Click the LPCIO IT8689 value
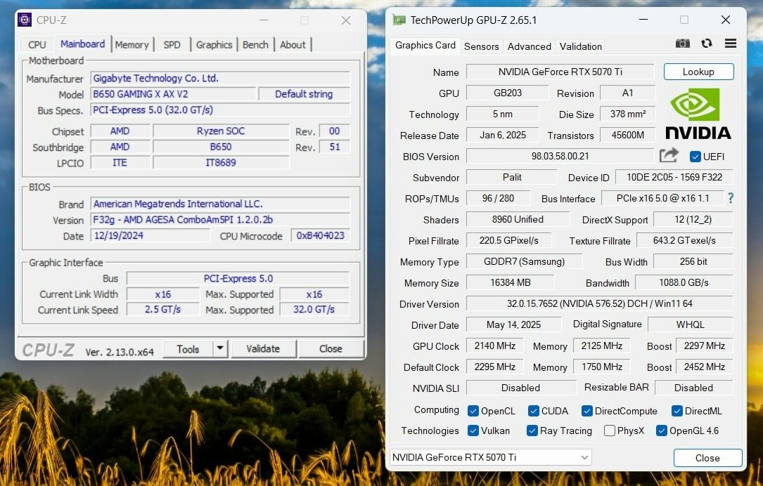Image resolution: width=763 pixels, height=486 pixels. tap(221, 163)
